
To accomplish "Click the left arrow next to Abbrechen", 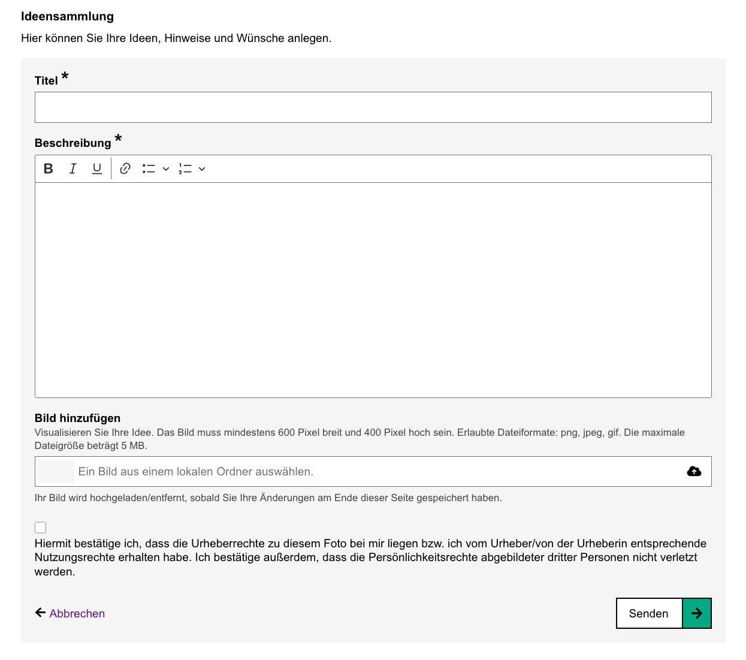I will tap(40, 613).
